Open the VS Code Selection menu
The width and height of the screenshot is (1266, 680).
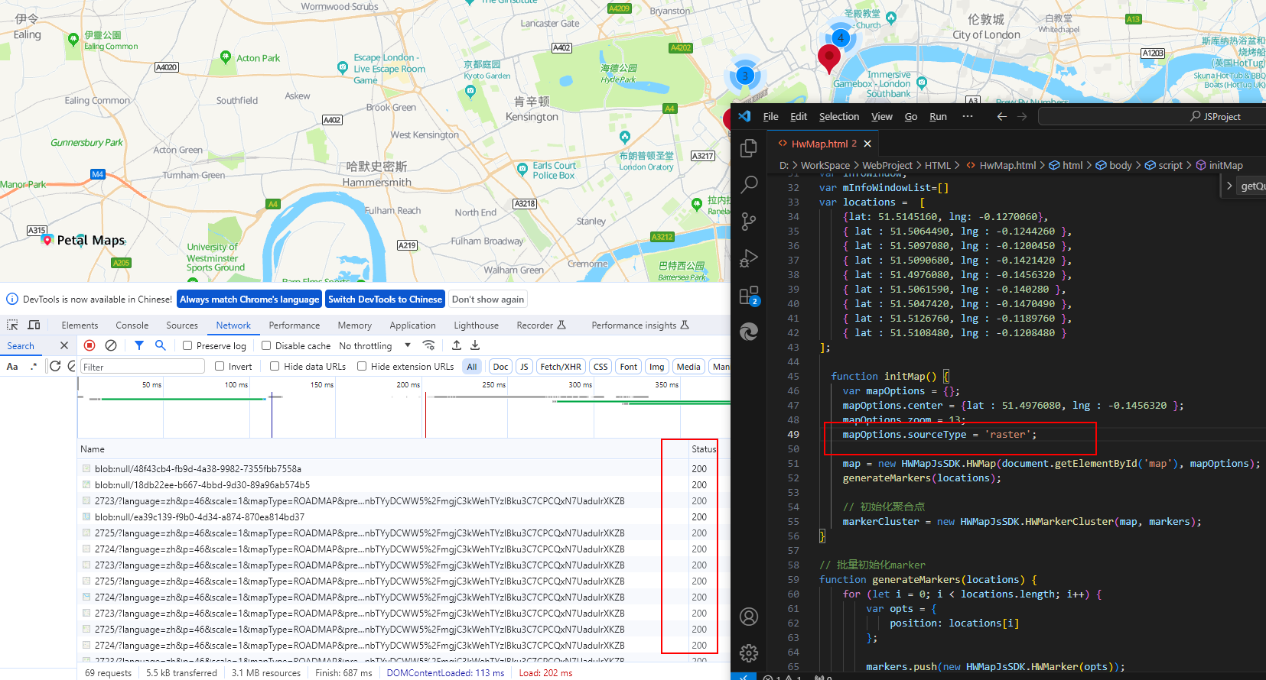click(x=839, y=116)
